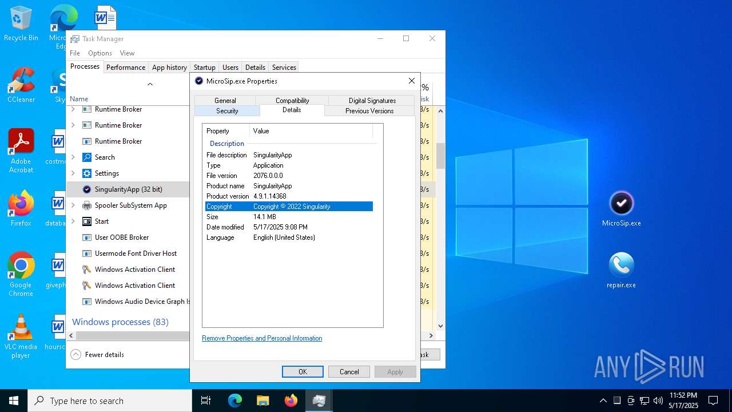Image resolution: width=732 pixels, height=412 pixels.
Task: Open the volume control tray icon
Action: 658,401
